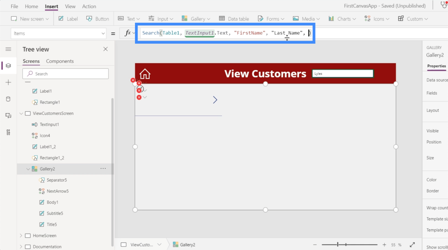Select Label1_2 in the tree view

[48, 147]
